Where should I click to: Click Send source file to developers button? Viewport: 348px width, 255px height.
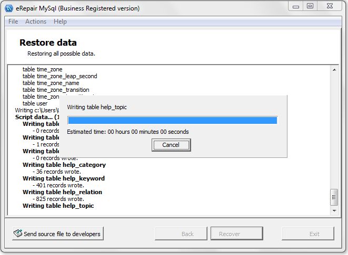58,233
